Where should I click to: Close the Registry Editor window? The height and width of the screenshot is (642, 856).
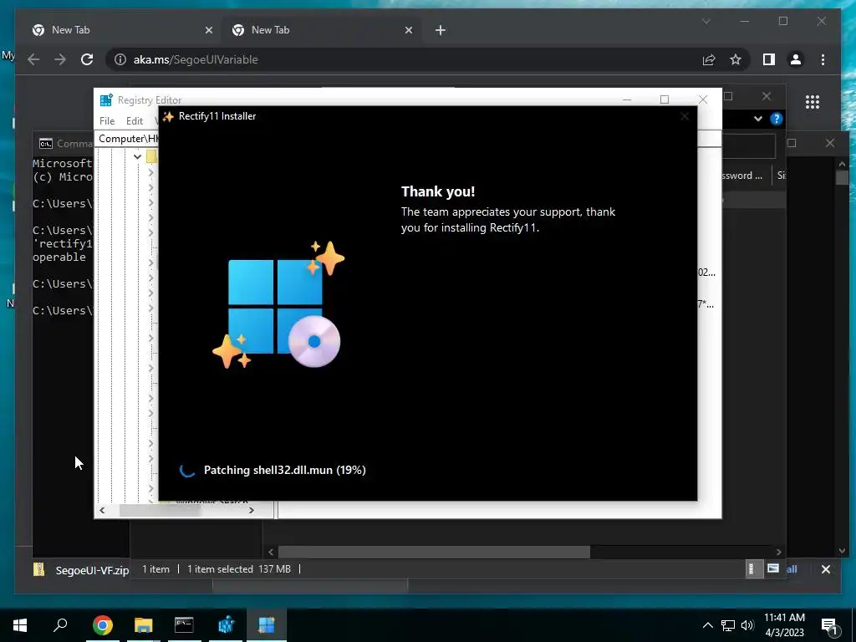pos(702,99)
